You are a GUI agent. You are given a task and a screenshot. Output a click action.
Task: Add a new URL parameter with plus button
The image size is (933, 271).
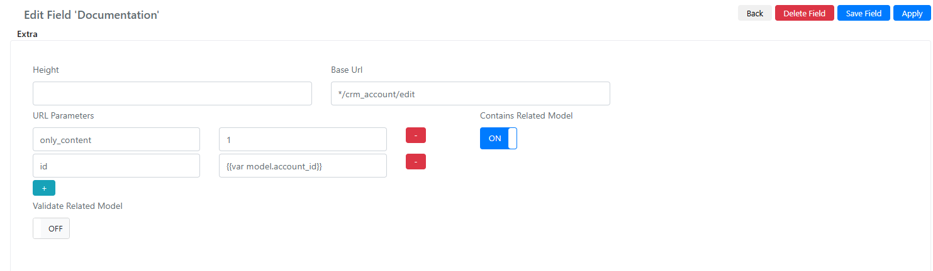(x=44, y=188)
